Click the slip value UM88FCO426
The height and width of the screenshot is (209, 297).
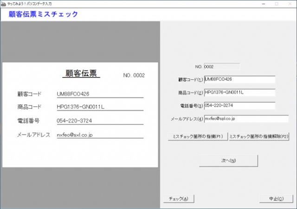[x=73, y=94]
